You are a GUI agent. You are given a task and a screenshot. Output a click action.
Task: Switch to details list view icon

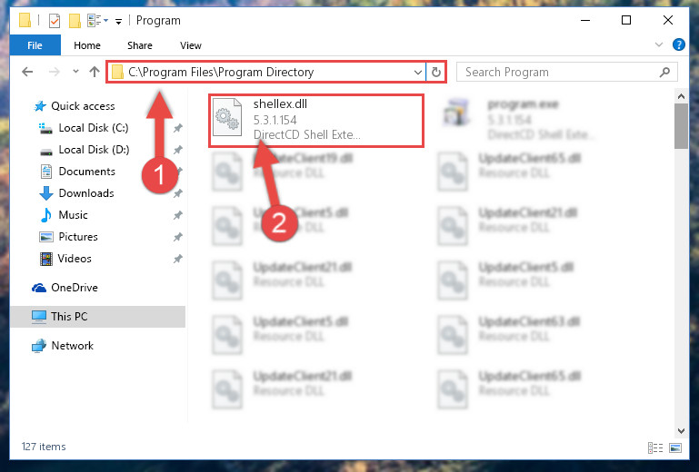point(654,447)
